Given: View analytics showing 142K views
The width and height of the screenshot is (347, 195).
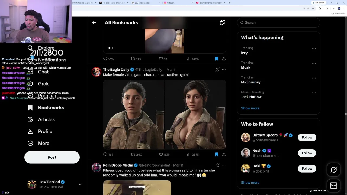Looking at the screenshot, I should click(193, 59).
